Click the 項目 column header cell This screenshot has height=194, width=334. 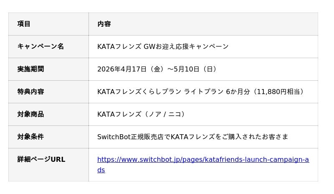[x=24, y=24]
